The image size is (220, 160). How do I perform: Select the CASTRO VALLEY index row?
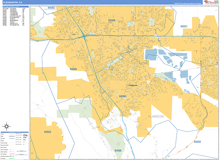[x=14, y=16]
